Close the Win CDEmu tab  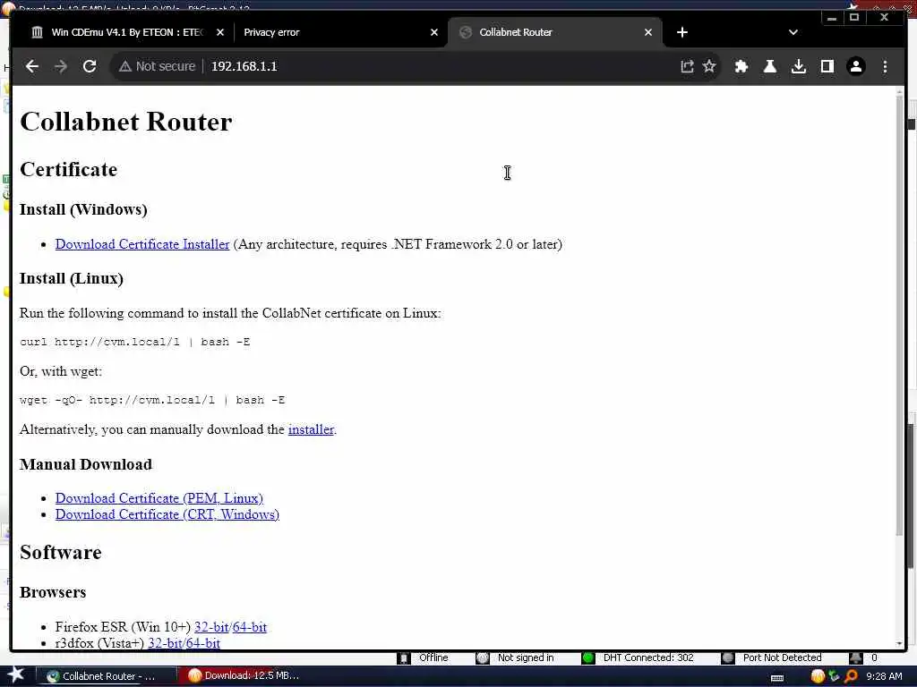tap(220, 32)
